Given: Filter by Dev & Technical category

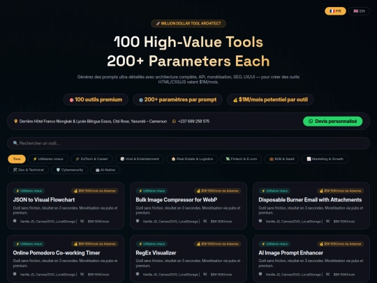Looking at the screenshot, I should 28,170.
